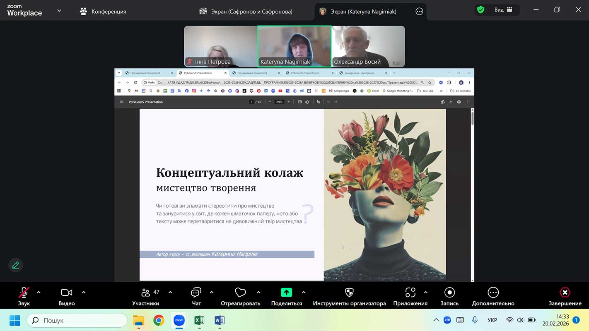Select the Конференция tab
589x331 pixels.
pyautogui.click(x=103, y=12)
